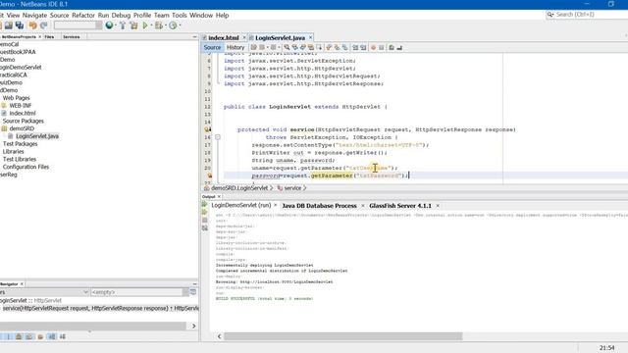Click the Last Edit icon in editor toolbar
628x353 pixels.
(253, 48)
